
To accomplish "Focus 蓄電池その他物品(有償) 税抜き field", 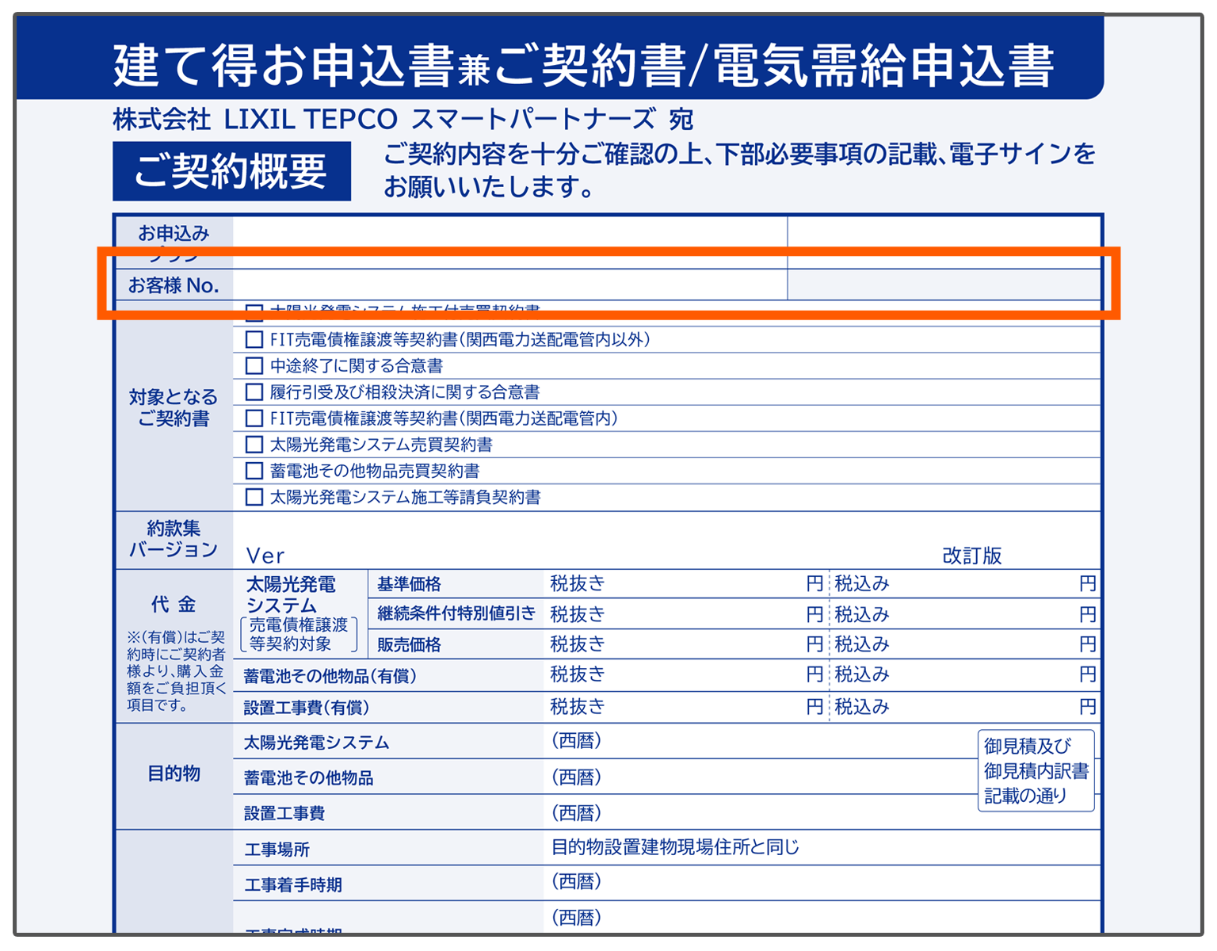I will click(x=705, y=675).
